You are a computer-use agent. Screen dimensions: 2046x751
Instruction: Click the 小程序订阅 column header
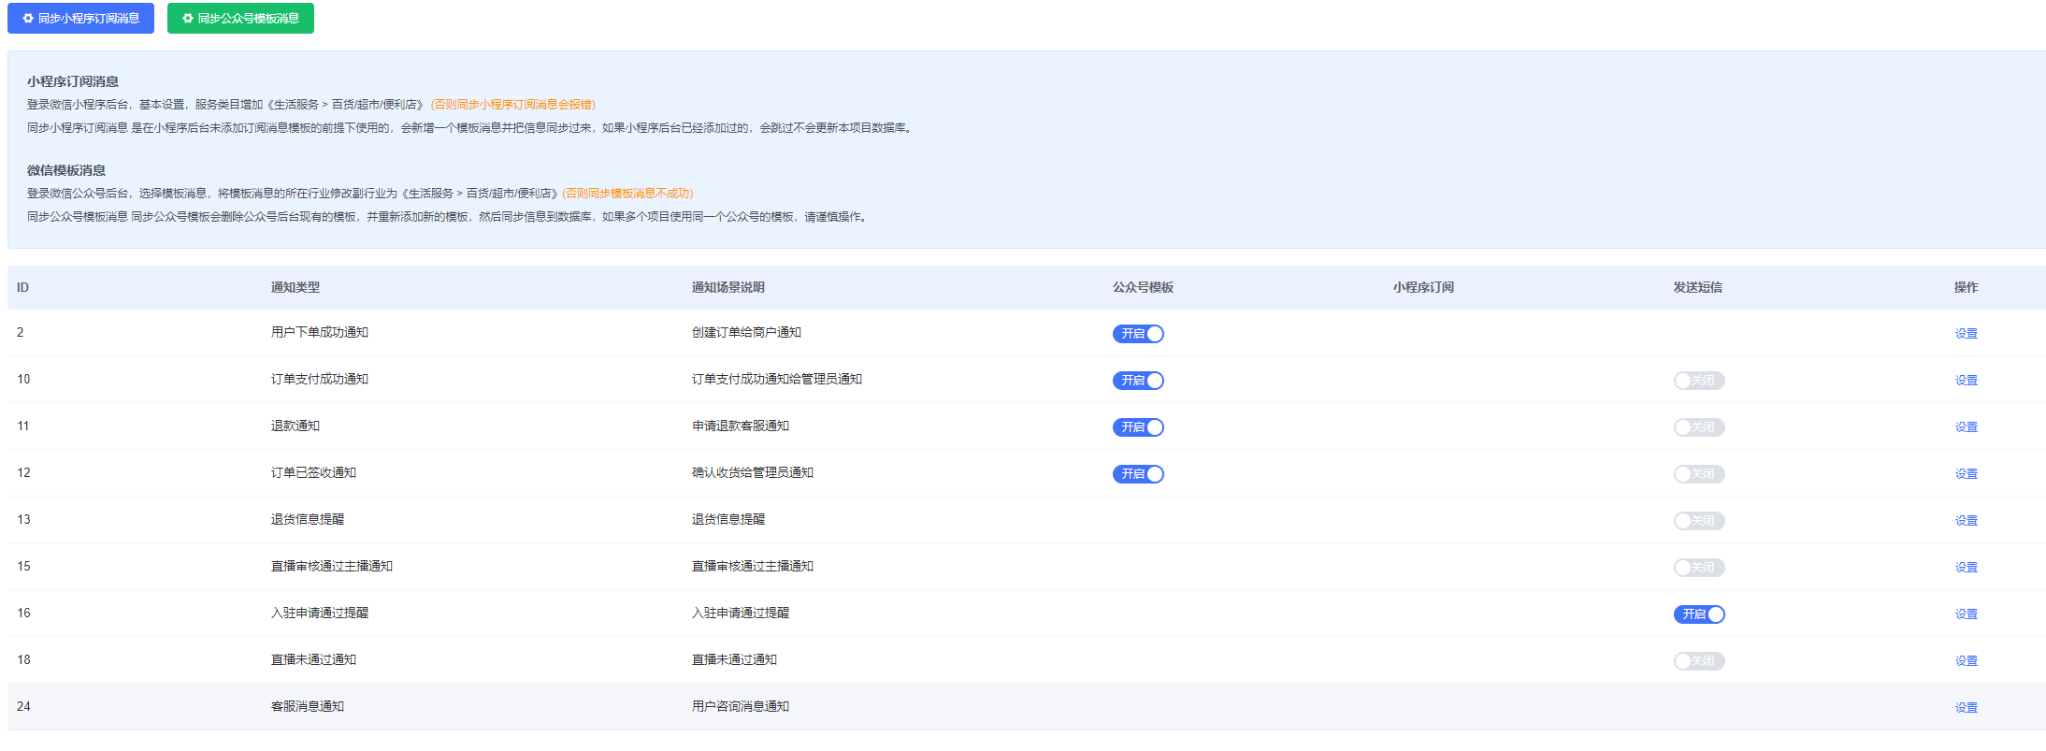pos(1423,287)
